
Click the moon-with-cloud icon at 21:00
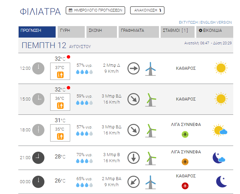[x=219, y=158]
